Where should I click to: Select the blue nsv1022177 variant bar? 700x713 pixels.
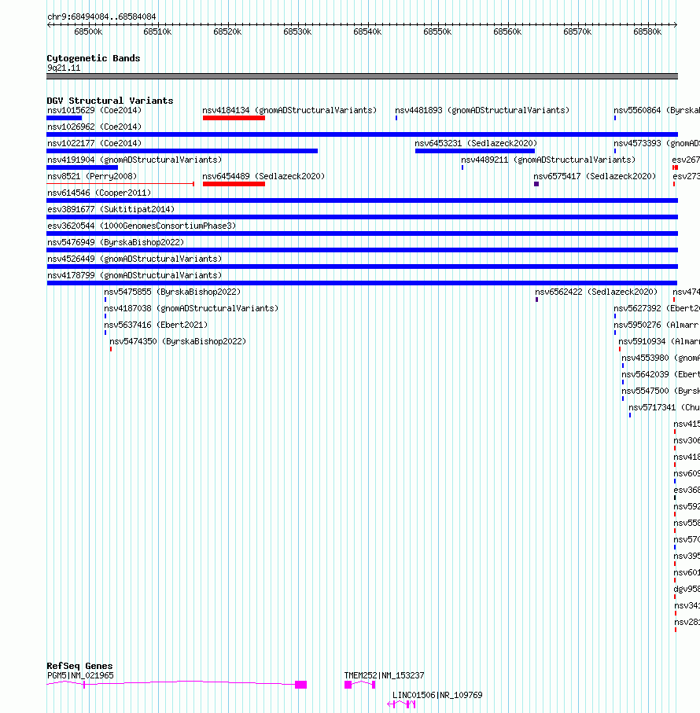(x=182, y=151)
